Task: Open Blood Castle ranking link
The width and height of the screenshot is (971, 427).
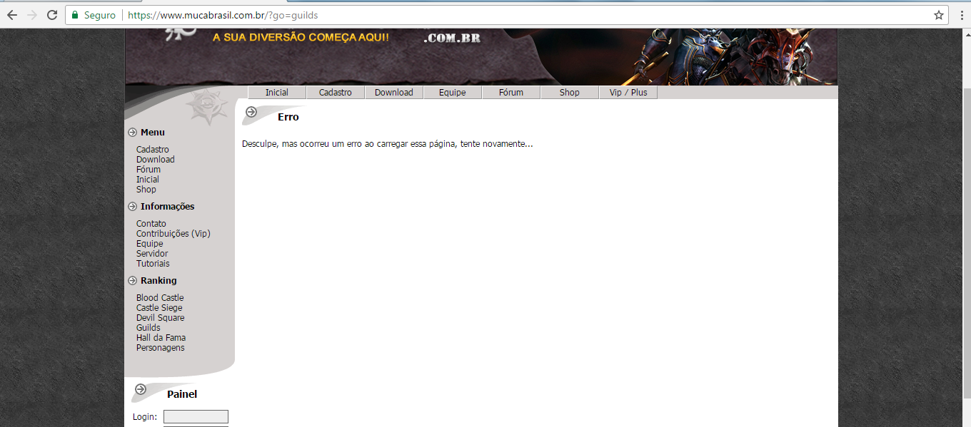Action: pyautogui.click(x=160, y=298)
